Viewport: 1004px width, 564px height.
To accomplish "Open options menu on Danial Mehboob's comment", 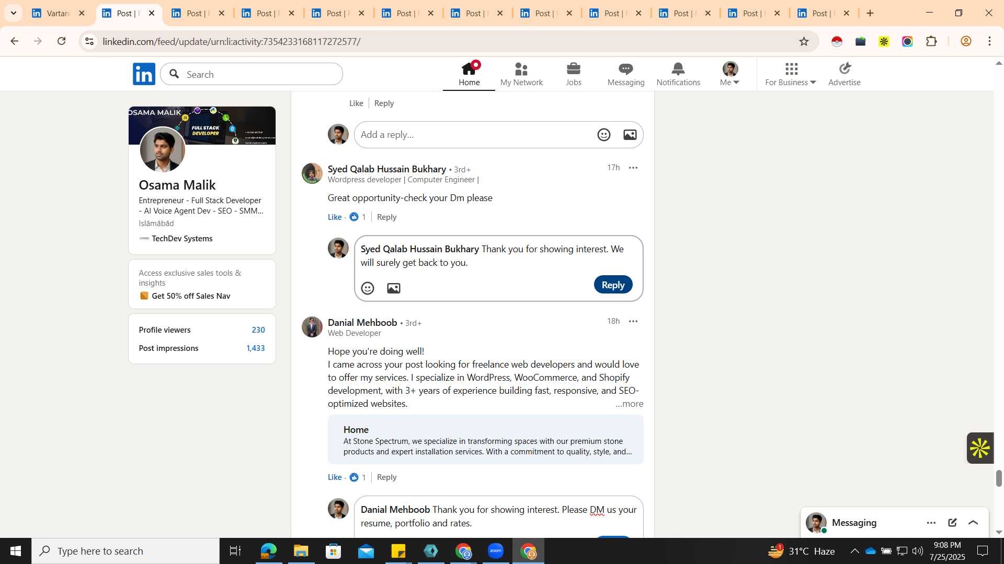I will click(633, 321).
